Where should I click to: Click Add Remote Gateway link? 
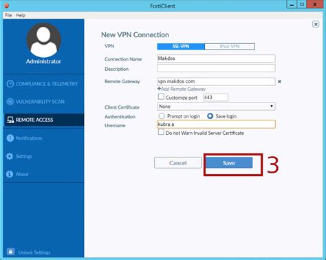(x=182, y=89)
